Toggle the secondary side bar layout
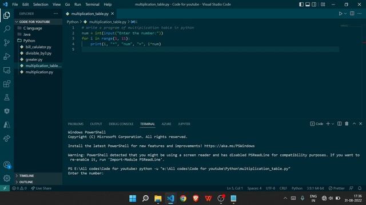The height and width of the screenshot is (205, 366). tap(314, 5)
